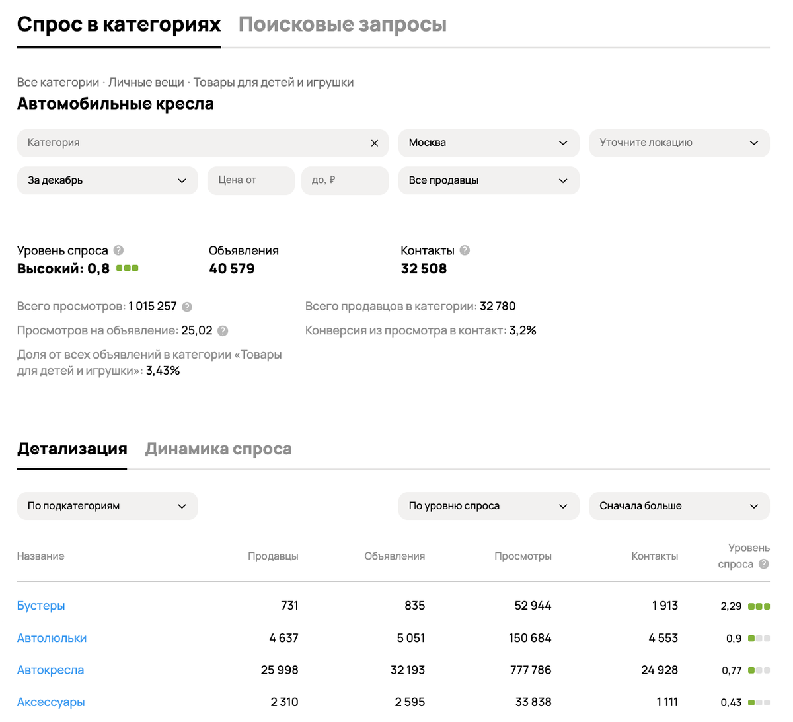Click the help icon next to Уровень спроса
The width and height of the screenshot is (793, 722).
[x=118, y=250]
